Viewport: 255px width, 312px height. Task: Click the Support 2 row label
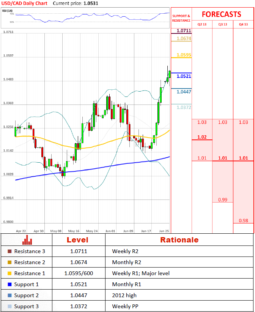pos(27,295)
